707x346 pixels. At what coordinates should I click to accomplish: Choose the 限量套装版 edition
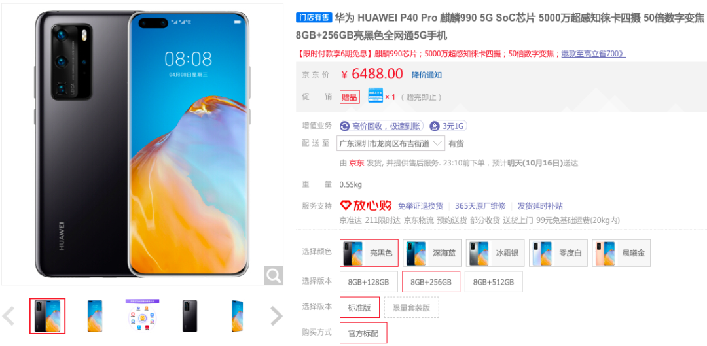click(412, 307)
